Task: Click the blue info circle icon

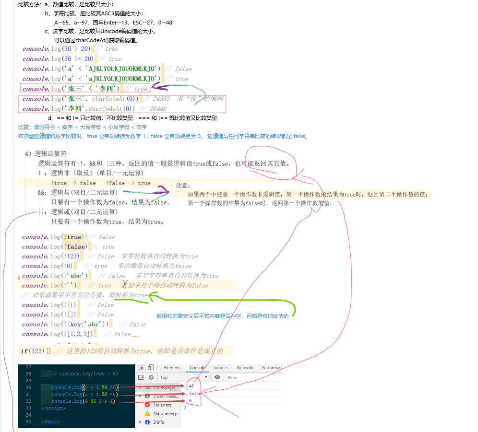Action: (147, 422)
